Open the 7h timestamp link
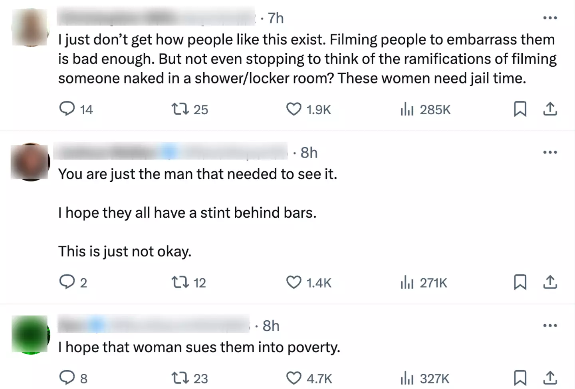This screenshot has width=575, height=389. (x=276, y=18)
